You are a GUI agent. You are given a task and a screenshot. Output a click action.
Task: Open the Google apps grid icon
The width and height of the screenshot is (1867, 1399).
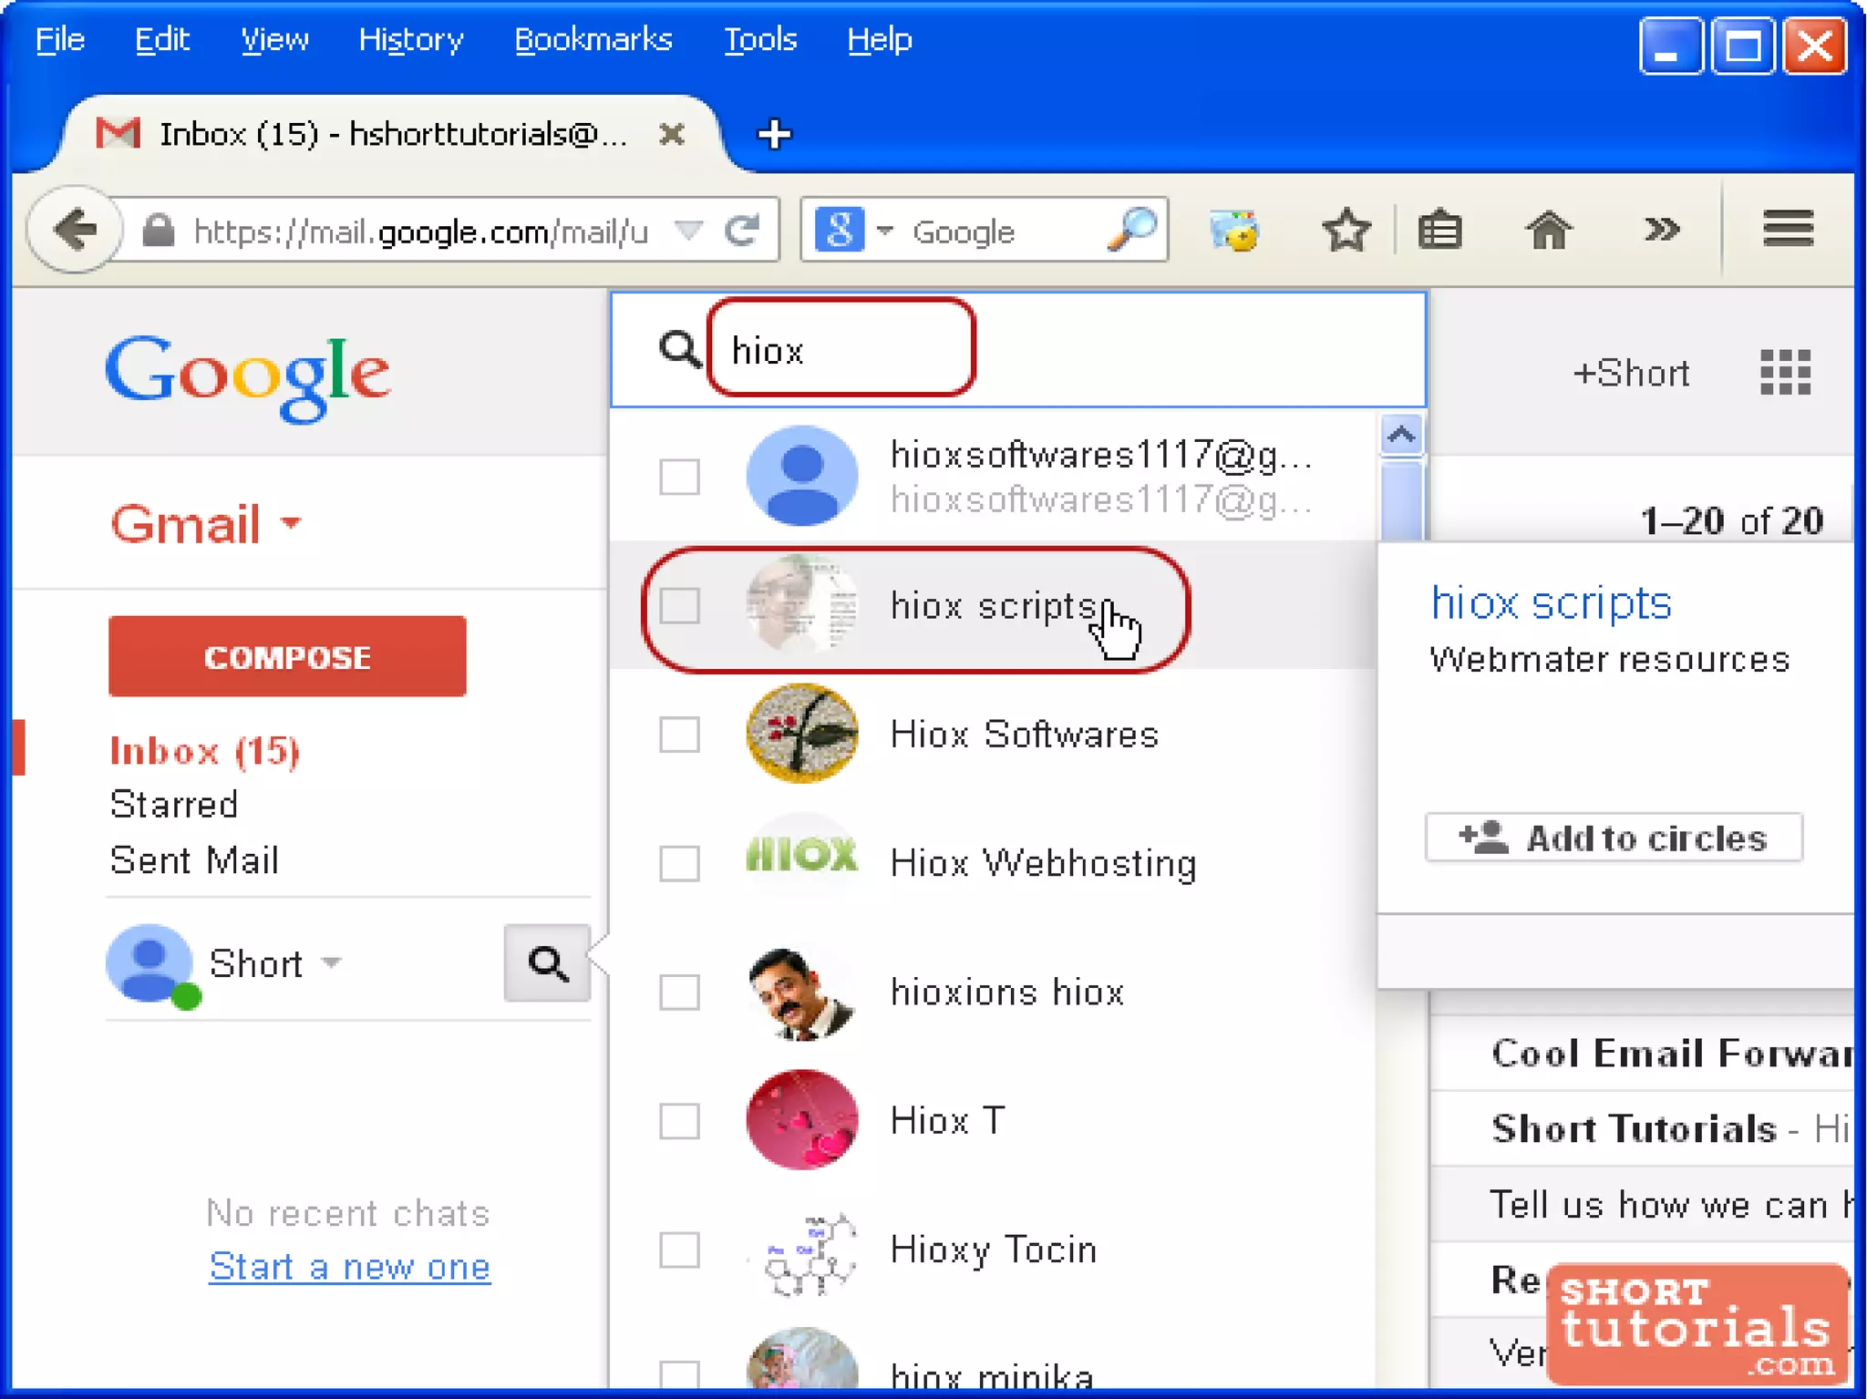[x=1784, y=373]
